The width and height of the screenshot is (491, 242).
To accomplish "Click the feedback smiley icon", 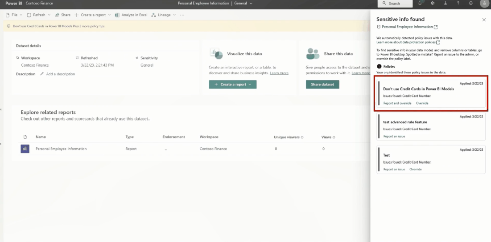I will [x=471, y=3].
